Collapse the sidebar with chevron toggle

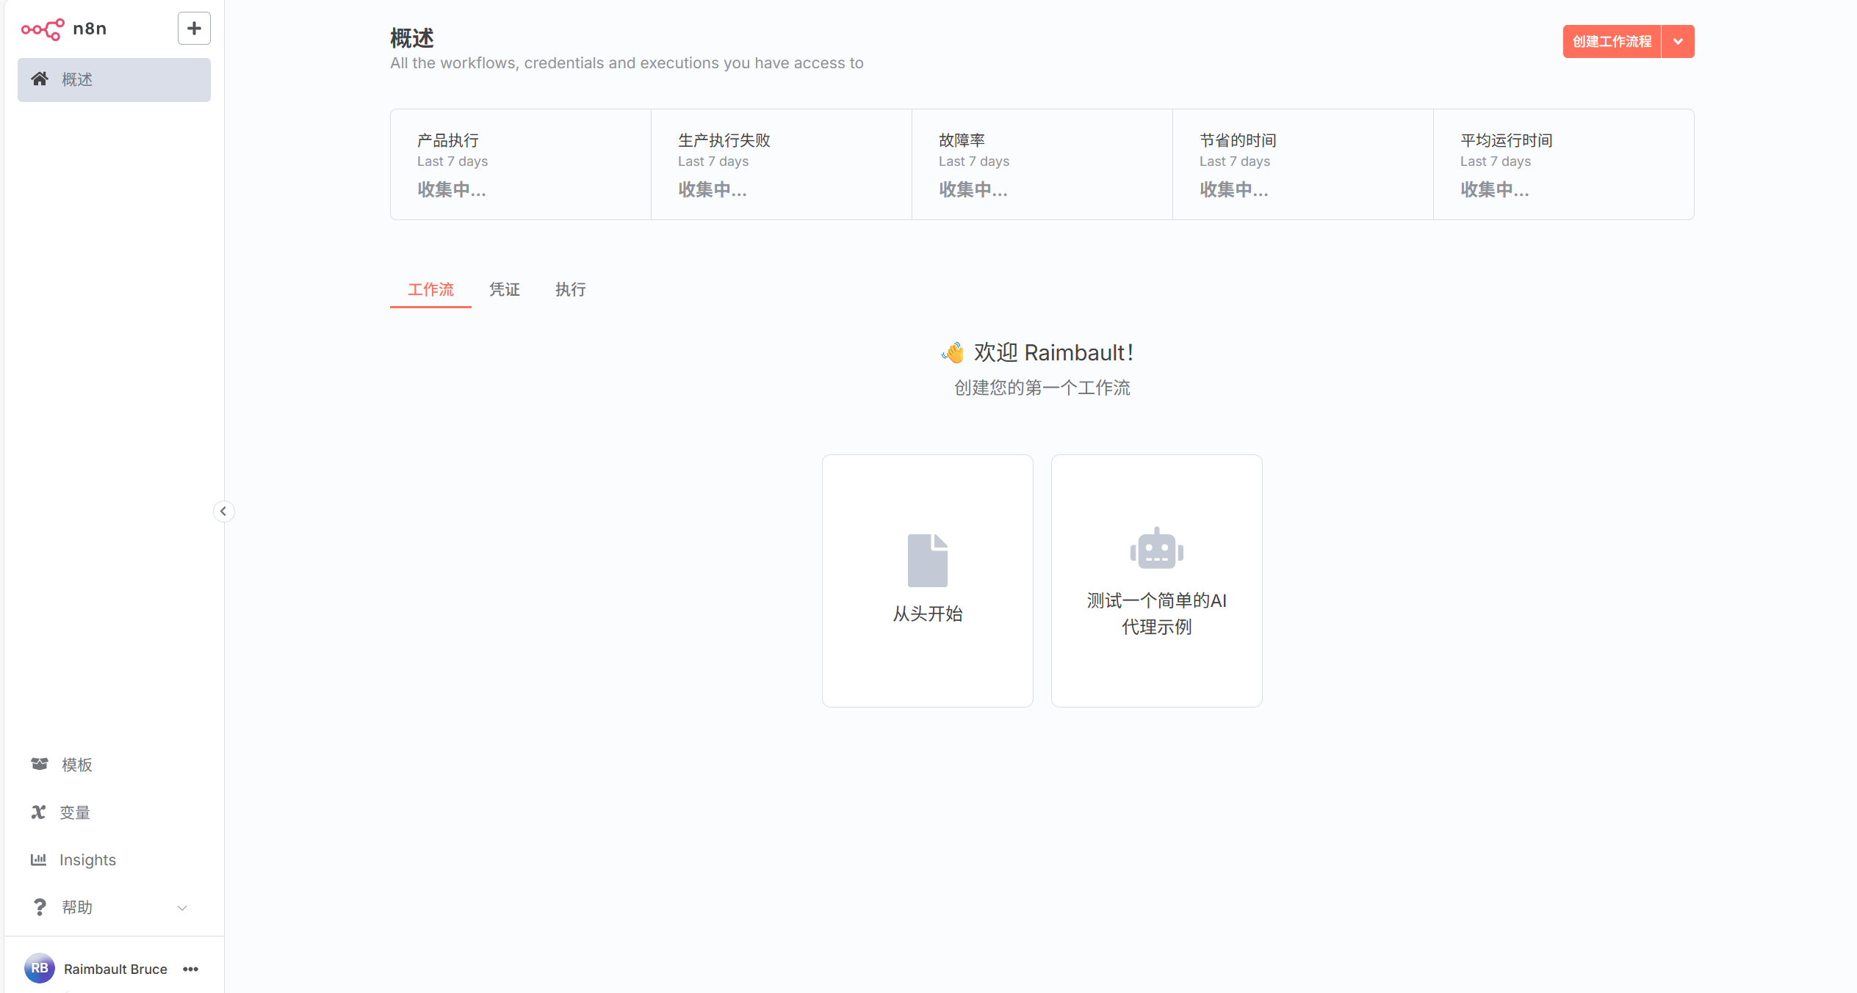223,511
